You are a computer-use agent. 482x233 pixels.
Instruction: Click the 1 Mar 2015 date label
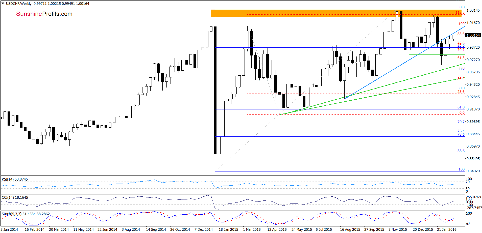(252, 229)
